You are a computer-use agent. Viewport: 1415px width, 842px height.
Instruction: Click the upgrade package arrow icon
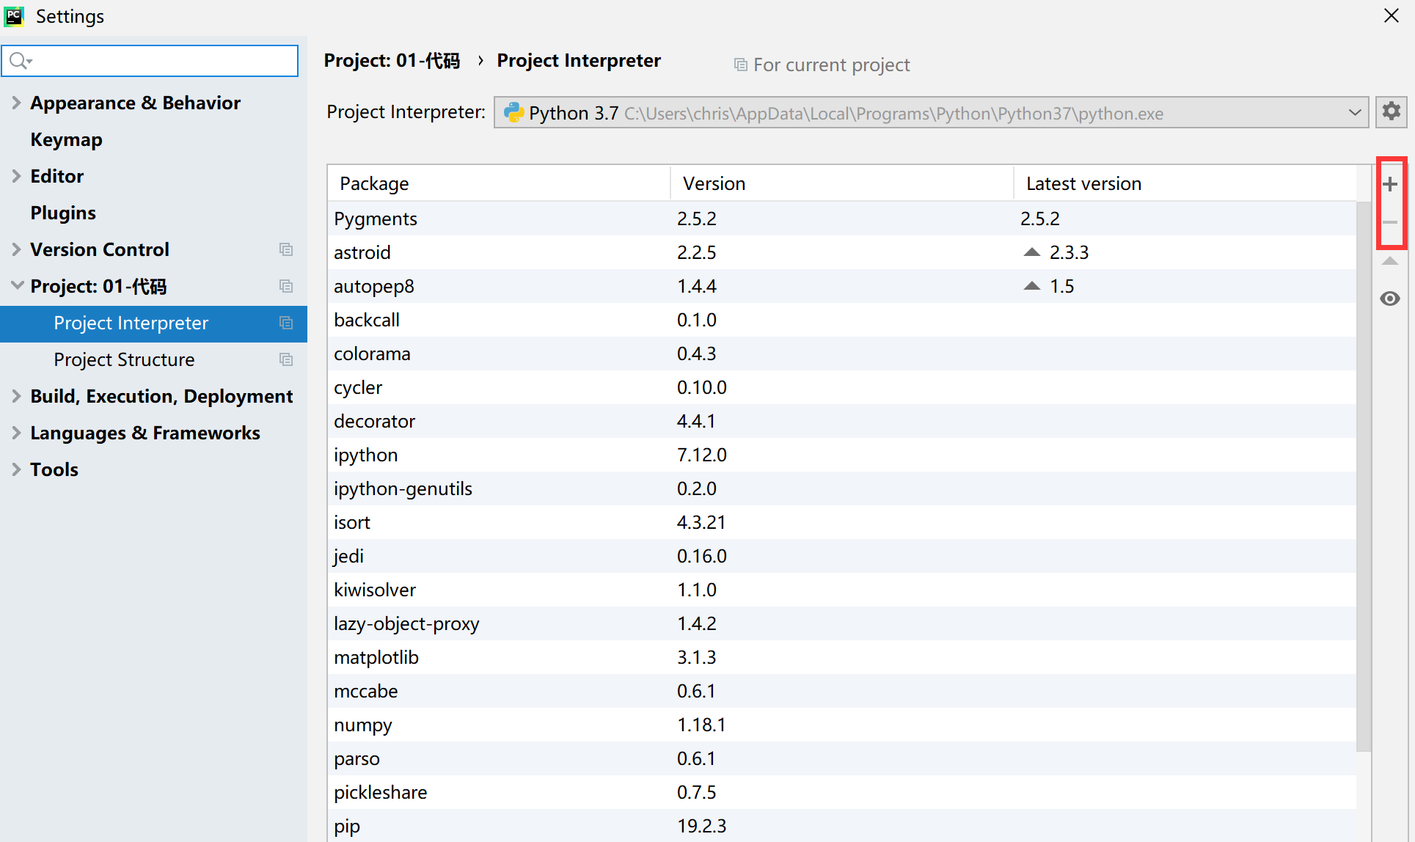(x=1390, y=261)
